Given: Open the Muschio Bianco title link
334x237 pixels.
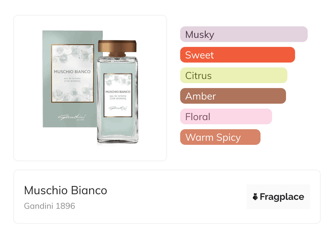Looking at the screenshot, I should click(x=66, y=190).
